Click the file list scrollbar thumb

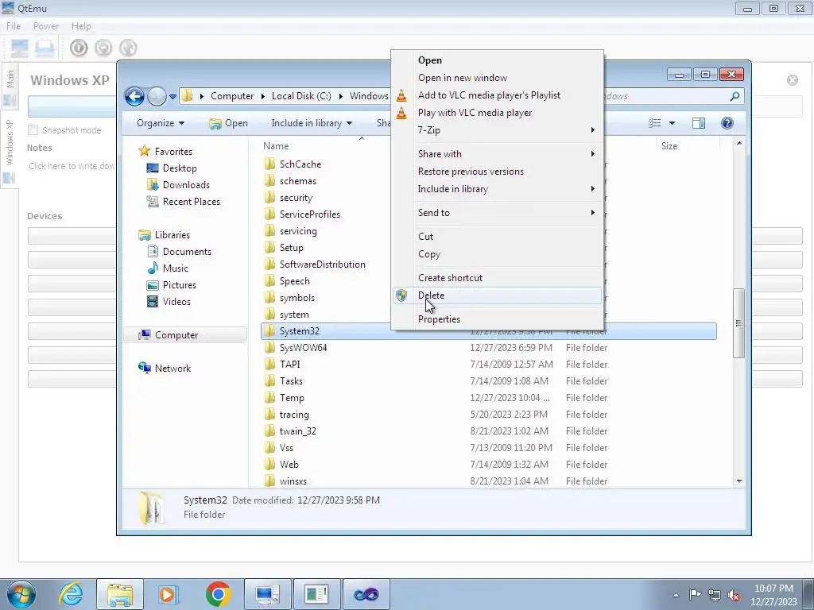[738, 323]
